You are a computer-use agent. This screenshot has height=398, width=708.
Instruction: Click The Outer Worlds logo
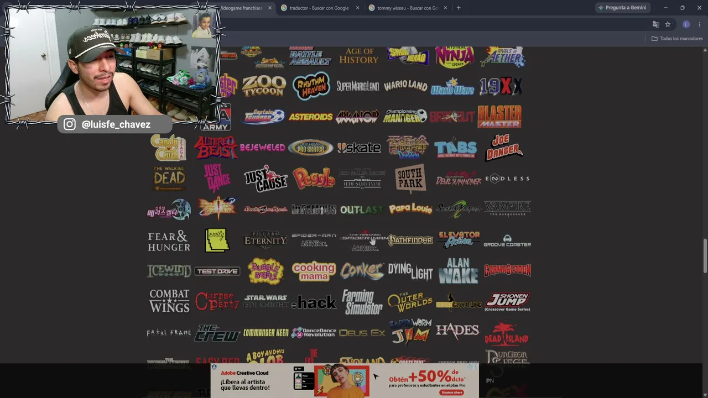(410, 302)
